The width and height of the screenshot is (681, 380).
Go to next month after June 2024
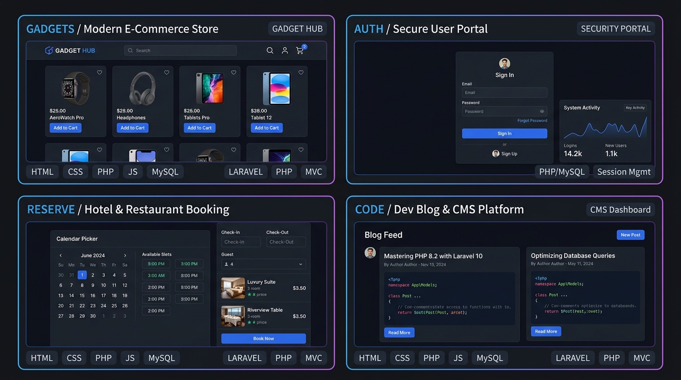[x=125, y=256]
